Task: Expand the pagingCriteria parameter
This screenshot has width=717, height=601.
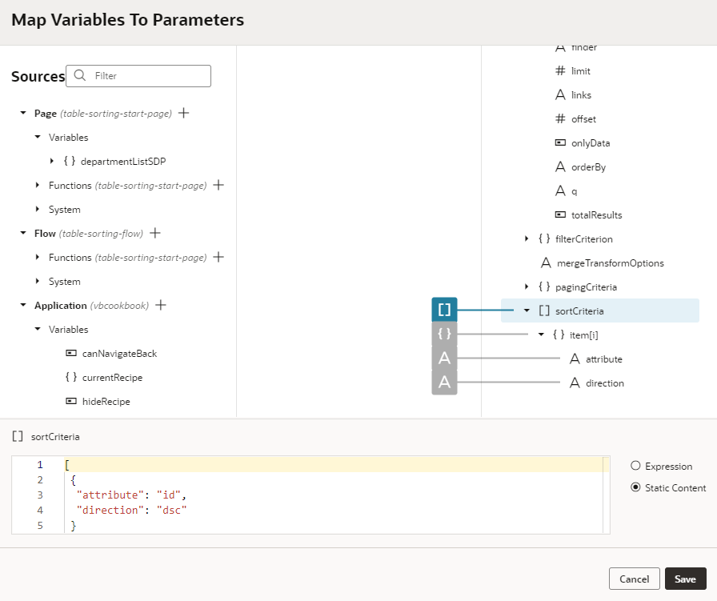Action: tap(527, 287)
